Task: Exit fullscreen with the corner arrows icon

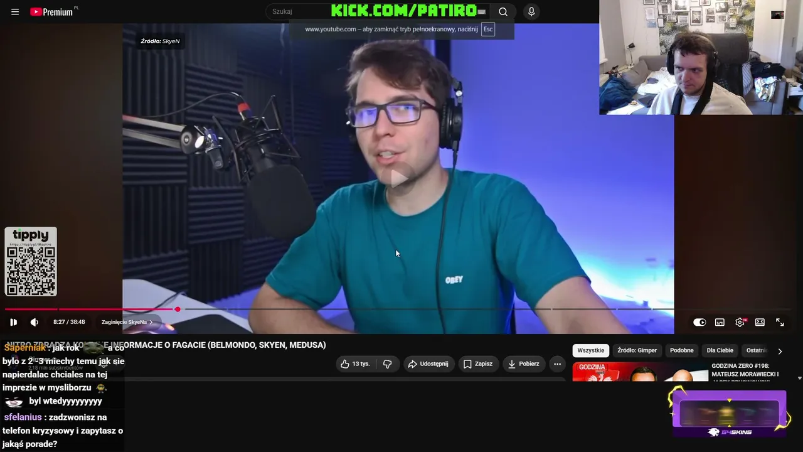Action: point(780,322)
